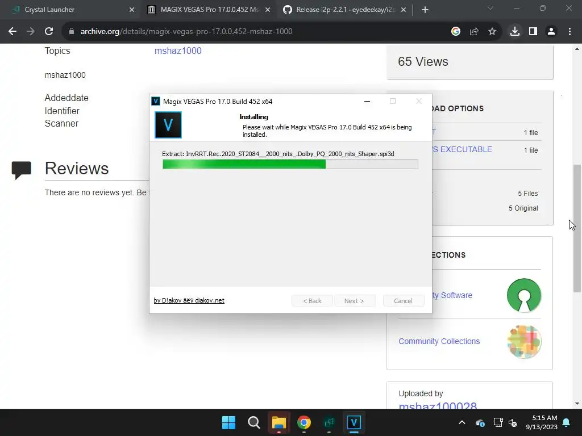Click the browser forward arrow
This screenshot has height=436, width=582.
[31, 32]
